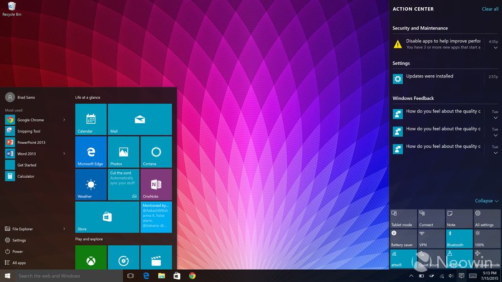
Task: Launch the Microsoft Edge tile
Action: coord(91,152)
